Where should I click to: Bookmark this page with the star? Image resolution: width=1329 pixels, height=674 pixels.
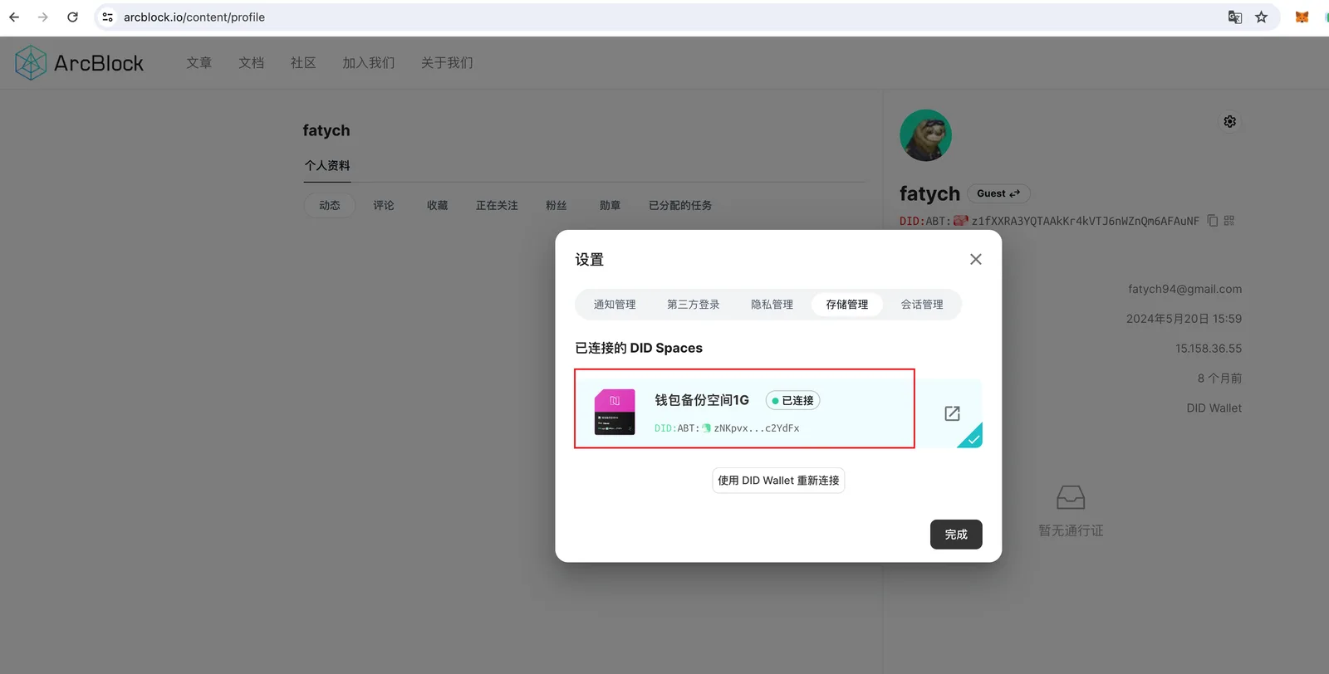(1262, 17)
